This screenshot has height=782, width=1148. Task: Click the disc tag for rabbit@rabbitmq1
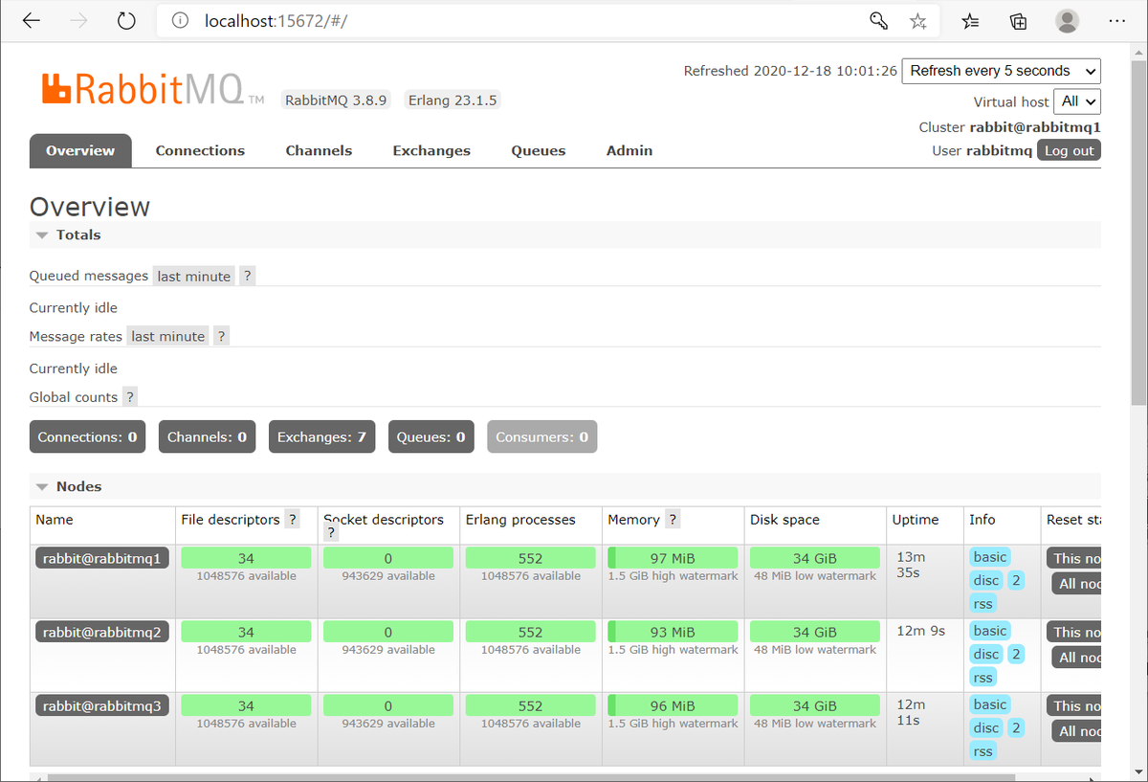tap(986, 580)
